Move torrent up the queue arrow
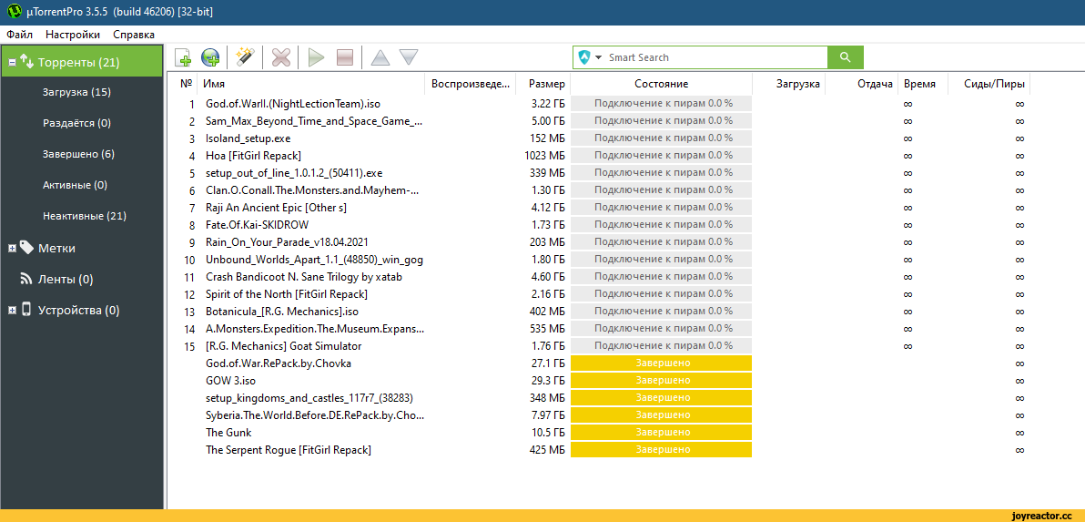 coord(380,57)
